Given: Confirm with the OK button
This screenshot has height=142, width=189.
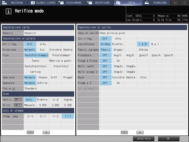Looking at the screenshot, I should tap(169, 139).
